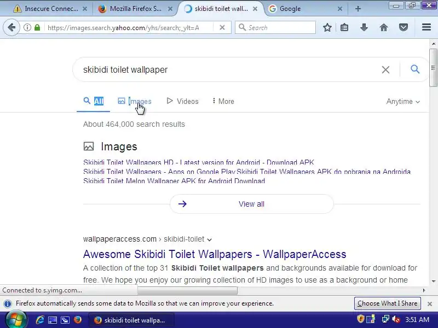Click the horizontal scrollbar thumb
This screenshot has height=328, width=438.
click(x=187, y=291)
